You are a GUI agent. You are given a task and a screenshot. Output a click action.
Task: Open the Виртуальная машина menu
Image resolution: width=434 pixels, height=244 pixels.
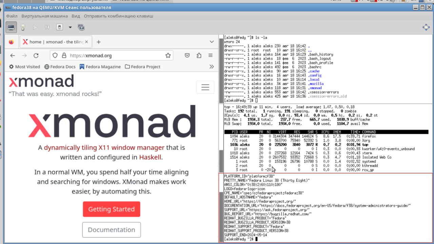coord(45,16)
